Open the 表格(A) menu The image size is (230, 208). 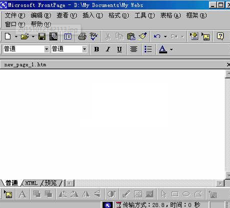171,15
